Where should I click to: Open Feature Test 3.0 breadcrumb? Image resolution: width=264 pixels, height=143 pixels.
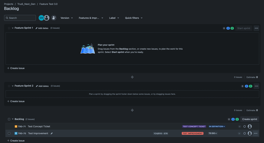(48, 4)
